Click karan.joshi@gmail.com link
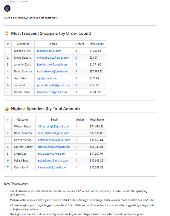Viewport: 170px width, 216px height. pos(52,168)
